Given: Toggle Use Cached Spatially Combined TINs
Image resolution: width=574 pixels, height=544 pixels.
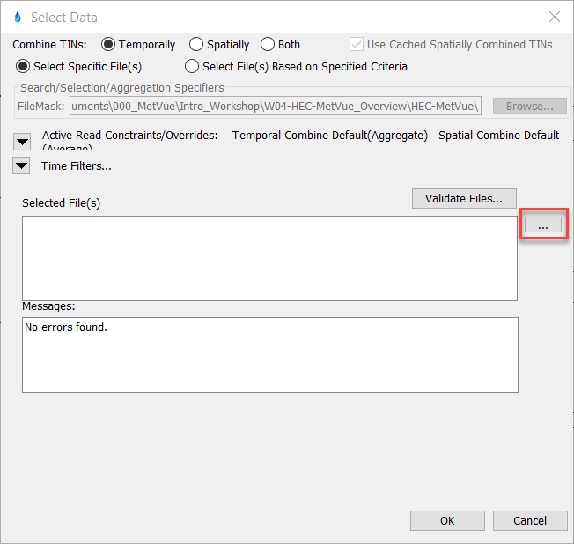Looking at the screenshot, I should click(357, 44).
